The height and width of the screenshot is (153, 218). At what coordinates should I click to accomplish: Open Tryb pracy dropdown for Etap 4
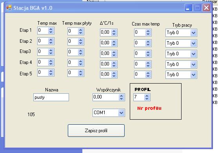click(193, 65)
